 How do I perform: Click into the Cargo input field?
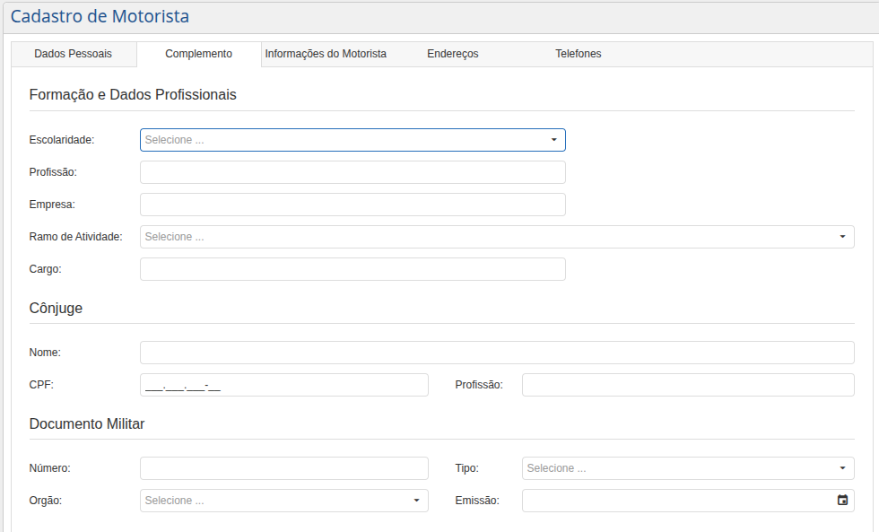pyautogui.click(x=352, y=269)
